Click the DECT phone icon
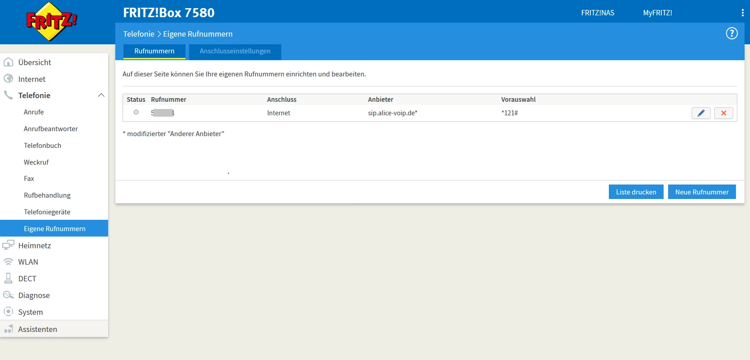750x360 pixels. coord(8,278)
